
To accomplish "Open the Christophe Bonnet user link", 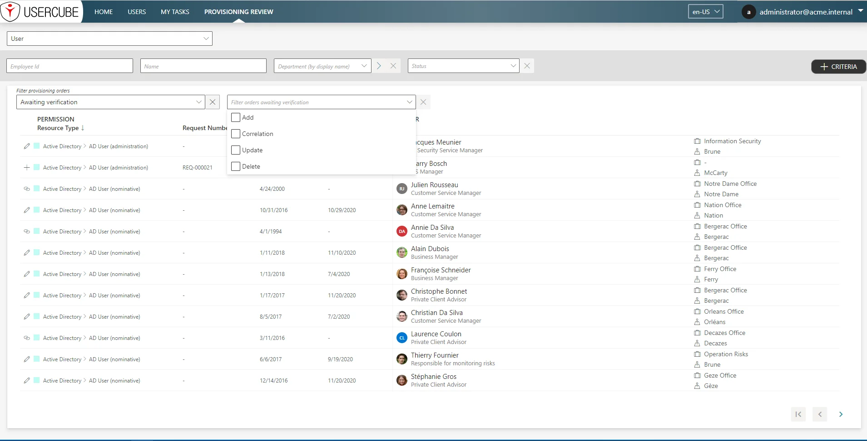I will pos(439,291).
